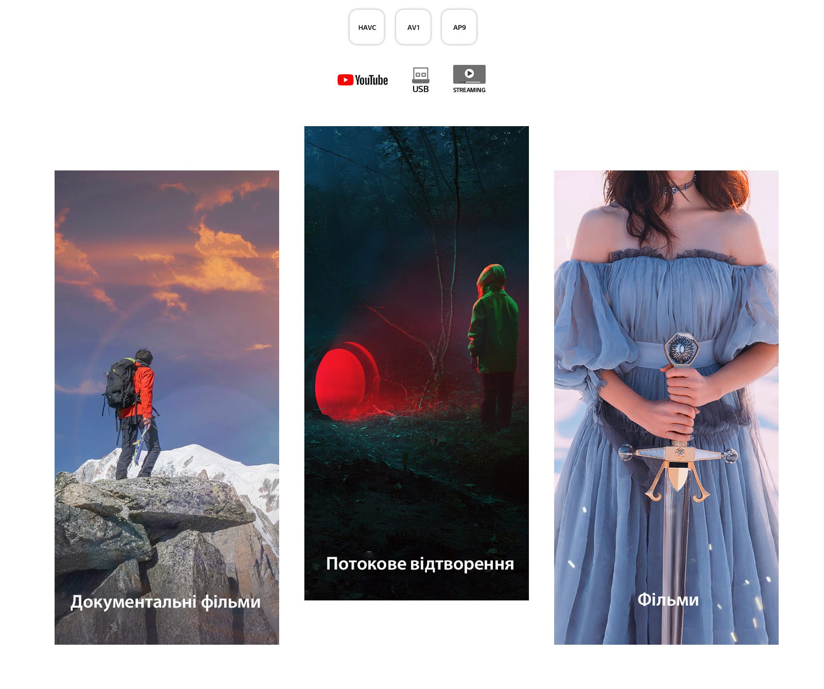Screen dimensions: 824x689
Task: Click the streaming play screen icon
Action: click(469, 74)
